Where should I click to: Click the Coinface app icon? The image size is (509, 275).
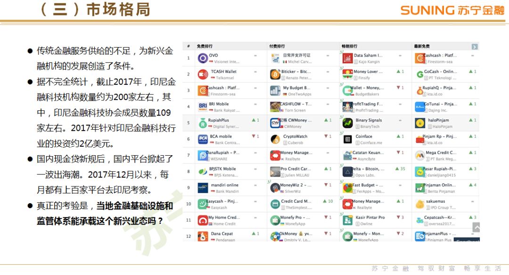(348, 140)
